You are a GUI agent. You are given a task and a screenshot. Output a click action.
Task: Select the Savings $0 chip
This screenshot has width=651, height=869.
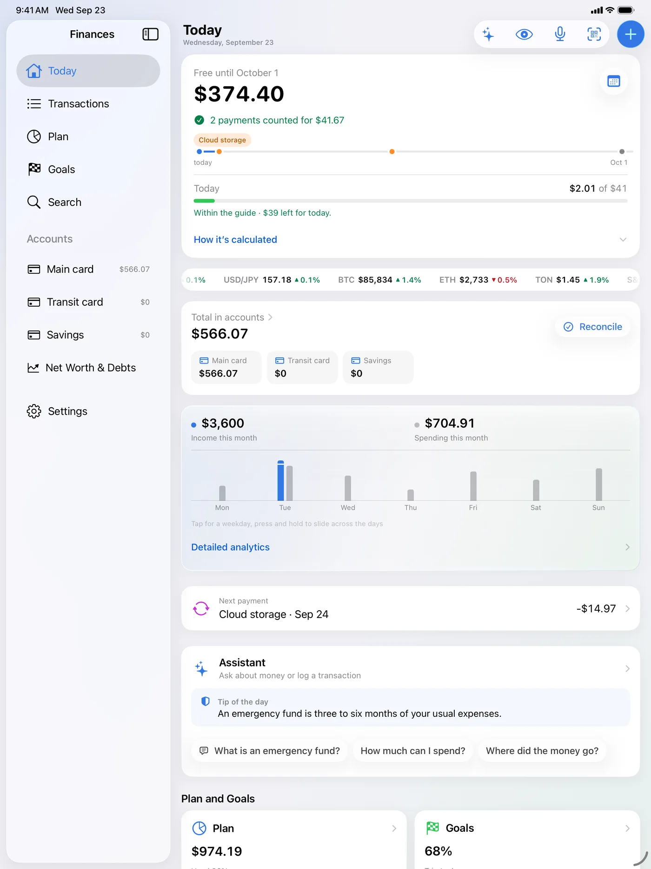pyautogui.click(x=378, y=367)
